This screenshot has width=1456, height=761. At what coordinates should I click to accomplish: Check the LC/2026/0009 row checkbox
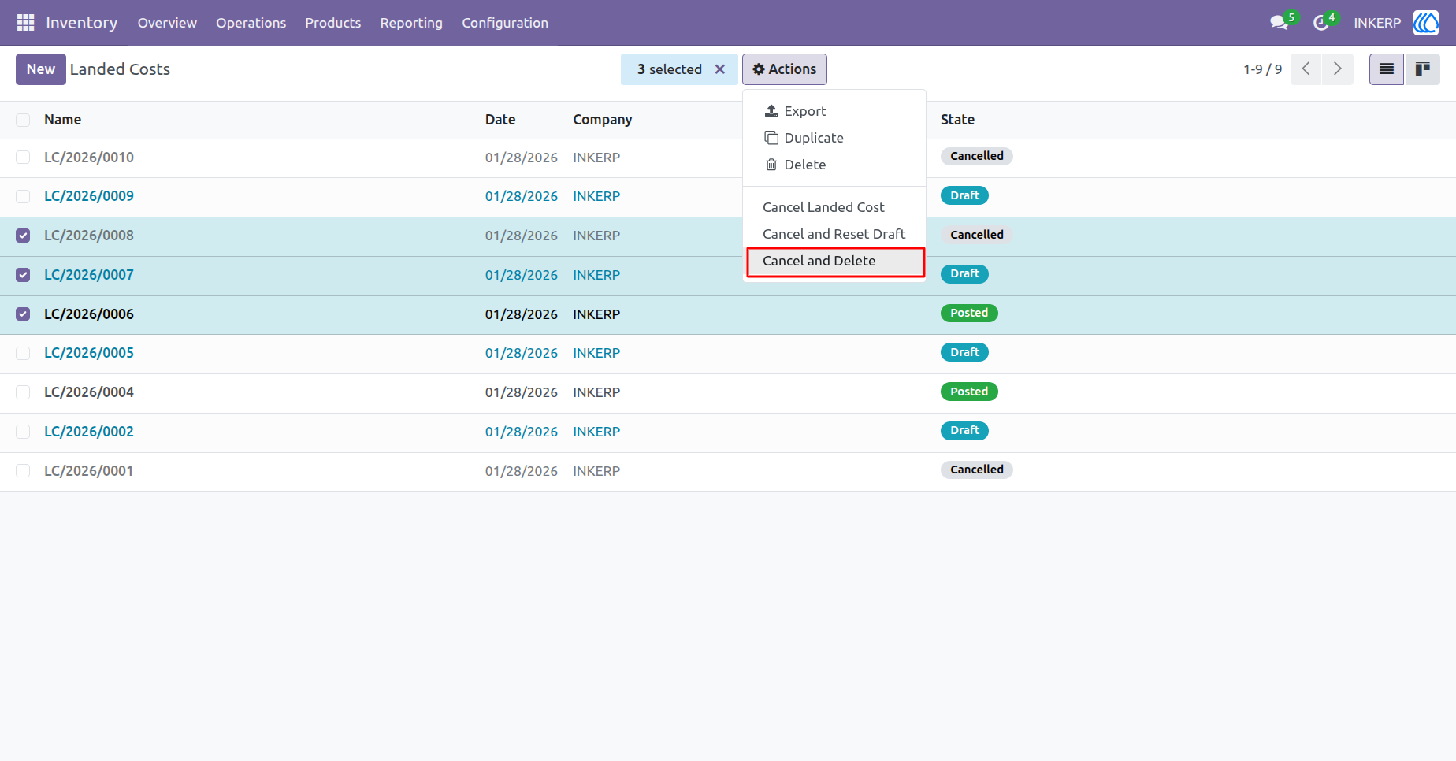pyautogui.click(x=23, y=196)
